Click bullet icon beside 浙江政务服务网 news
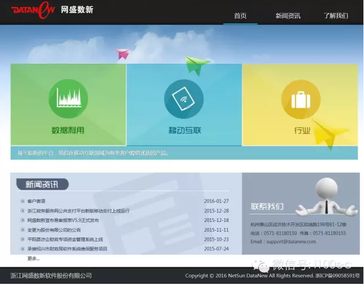The height and width of the screenshot is (285, 364). 22,210
